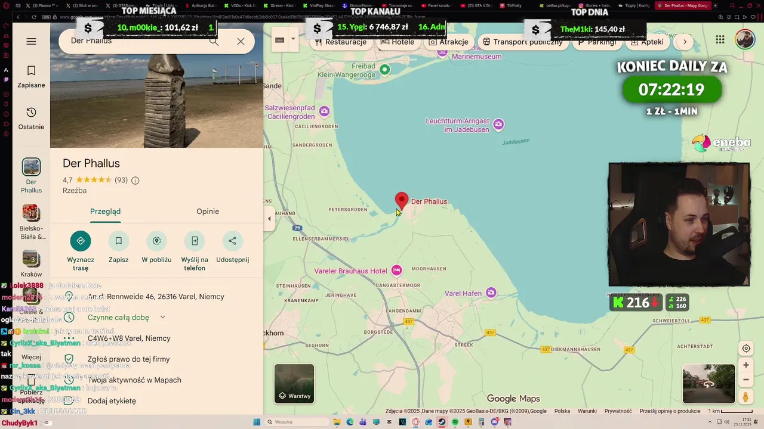
Task: Click the rating info icon
Action: pyautogui.click(x=135, y=181)
